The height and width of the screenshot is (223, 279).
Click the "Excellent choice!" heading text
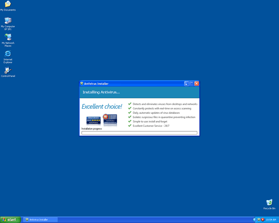click(102, 106)
